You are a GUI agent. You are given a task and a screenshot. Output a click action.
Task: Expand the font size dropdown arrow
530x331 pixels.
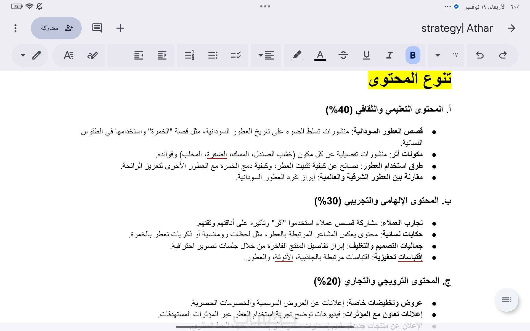[x=438, y=55]
